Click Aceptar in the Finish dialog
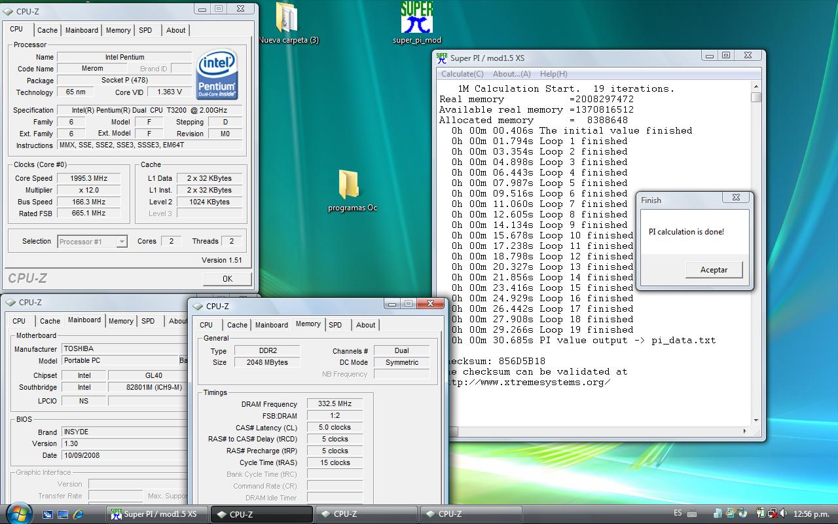The width and height of the screenshot is (838, 524). [x=714, y=270]
